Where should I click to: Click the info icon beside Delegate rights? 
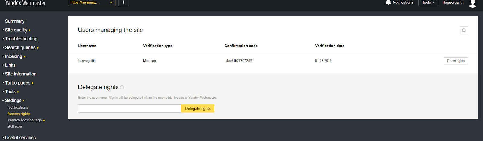point(122,87)
